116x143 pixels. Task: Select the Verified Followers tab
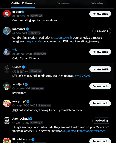(23, 3)
